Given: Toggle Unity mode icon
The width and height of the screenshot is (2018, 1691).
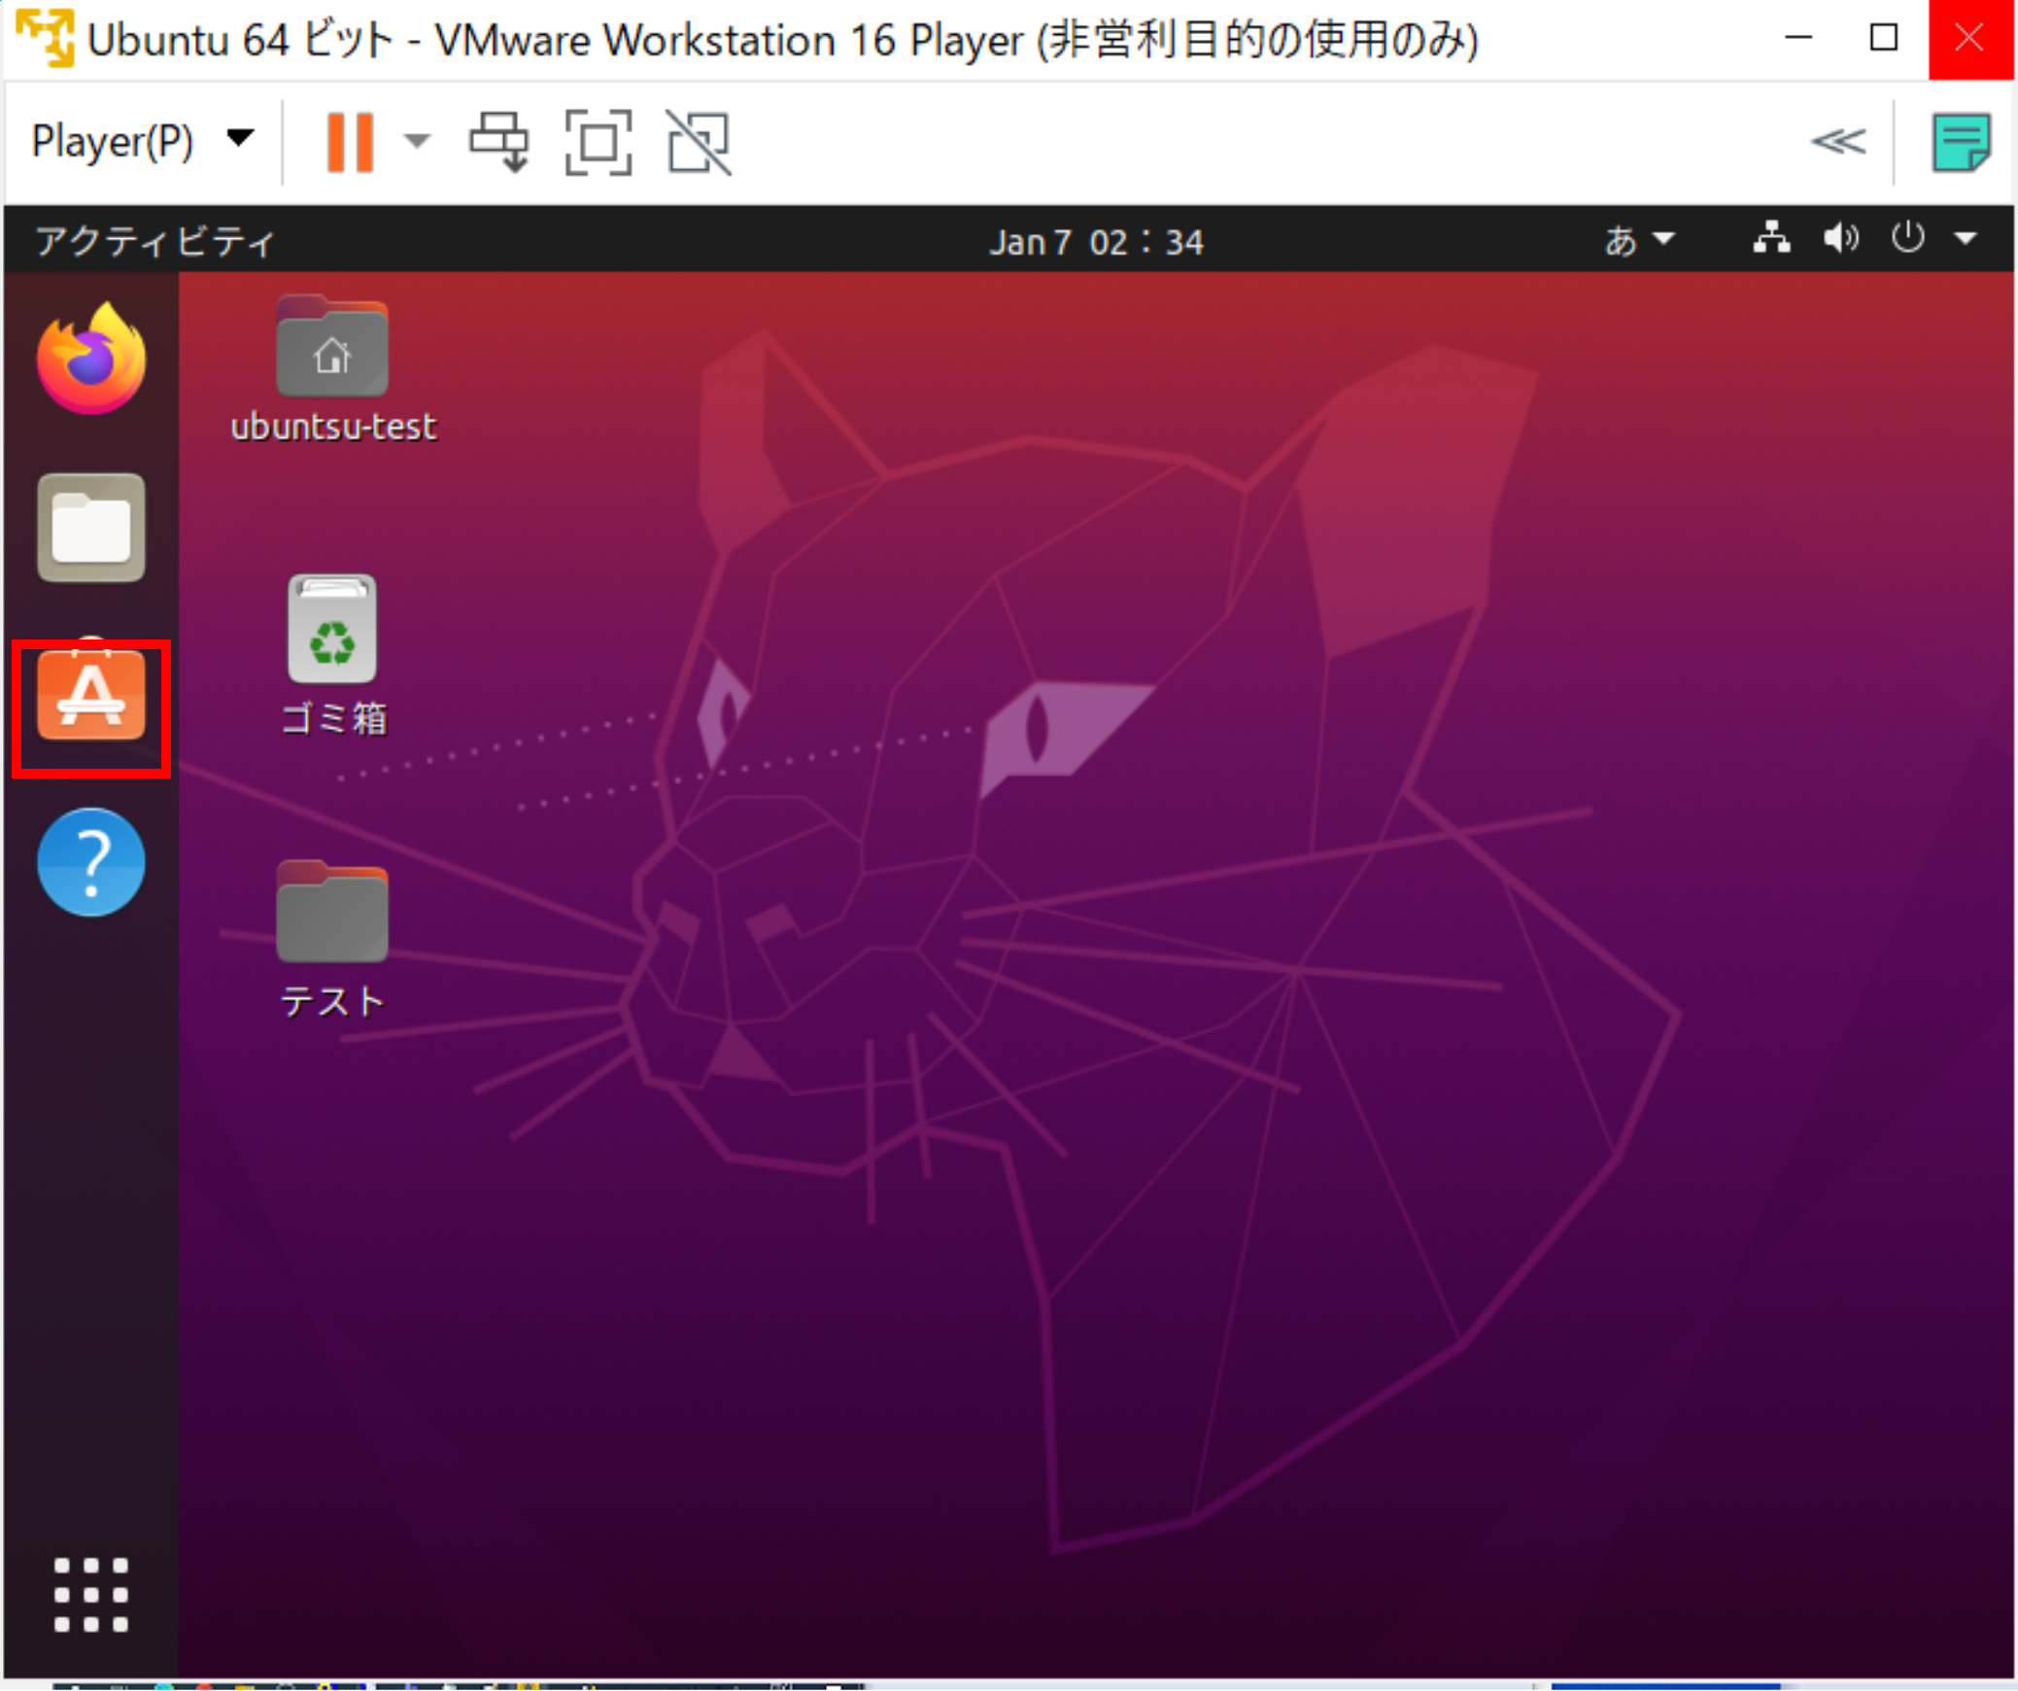Looking at the screenshot, I should pyautogui.click(x=699, y=142).
